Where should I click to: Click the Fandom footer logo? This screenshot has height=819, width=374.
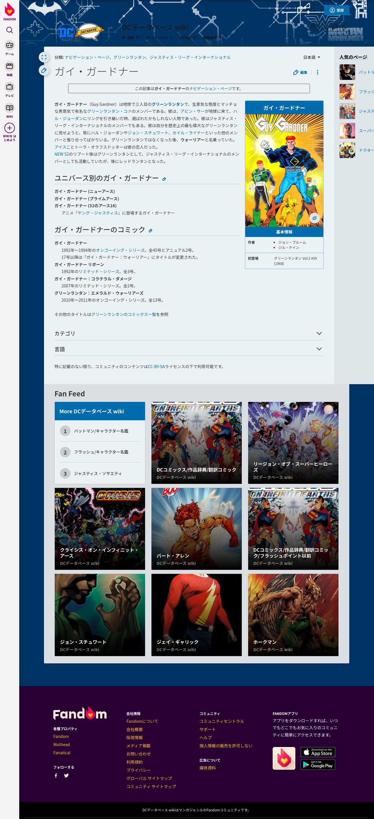(80, 713)
